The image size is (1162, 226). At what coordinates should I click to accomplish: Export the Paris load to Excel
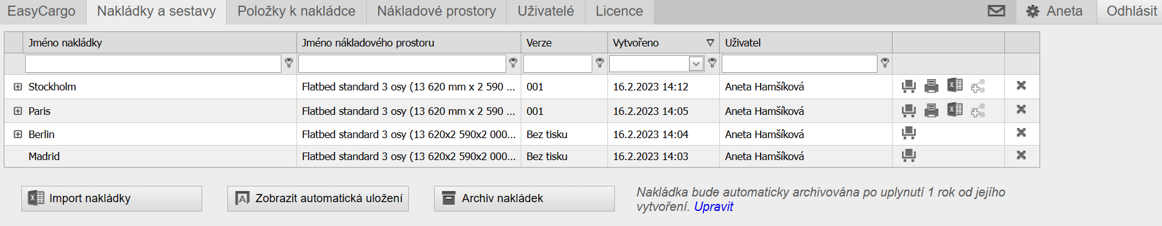(x=955, y=109)
